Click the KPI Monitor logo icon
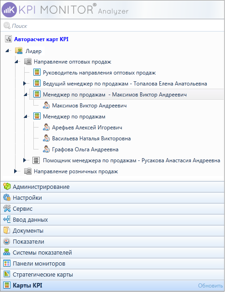Viewport: 226px width, 293px height. (9, 10)
